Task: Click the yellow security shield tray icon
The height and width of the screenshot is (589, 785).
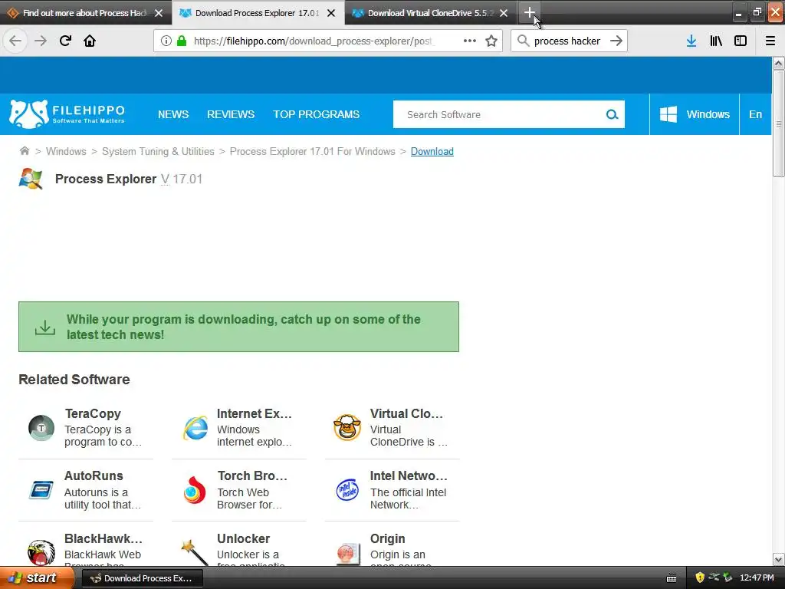Action: 699,577
